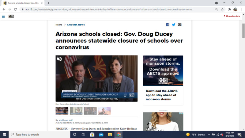Screen dimensions: 245x138
Task: Select the first video thumbnail below player
Action: 62,111
